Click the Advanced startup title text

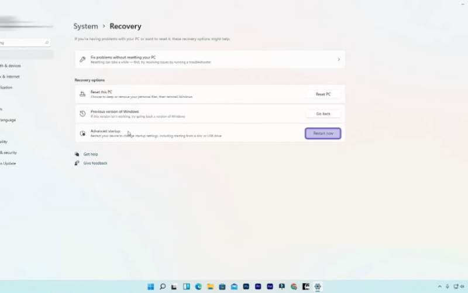click(105, 131)
